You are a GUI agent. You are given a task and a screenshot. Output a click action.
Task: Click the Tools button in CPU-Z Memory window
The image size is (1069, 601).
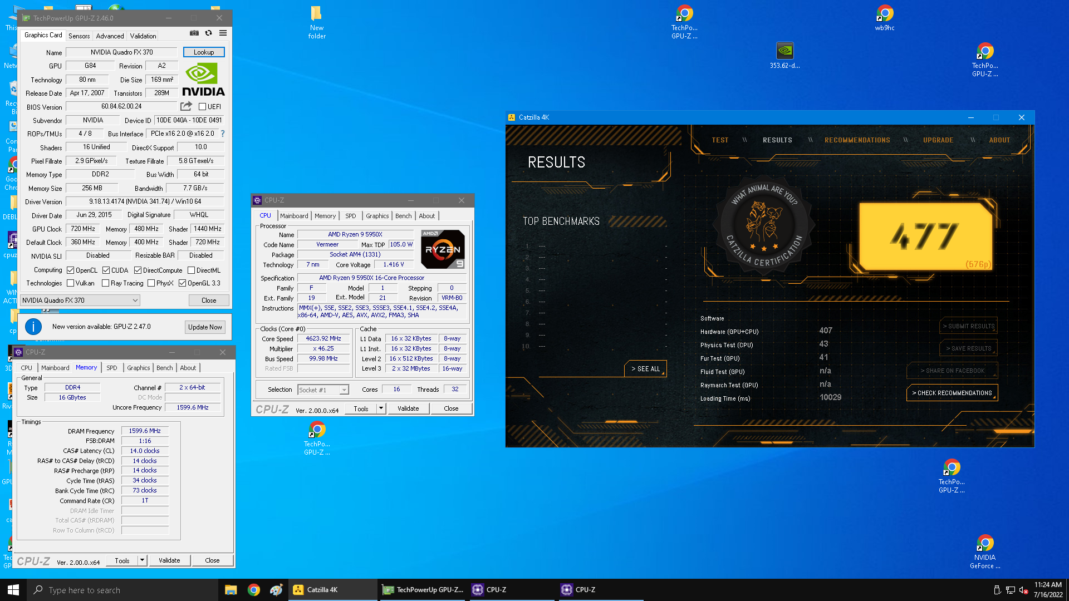[122, 560]
